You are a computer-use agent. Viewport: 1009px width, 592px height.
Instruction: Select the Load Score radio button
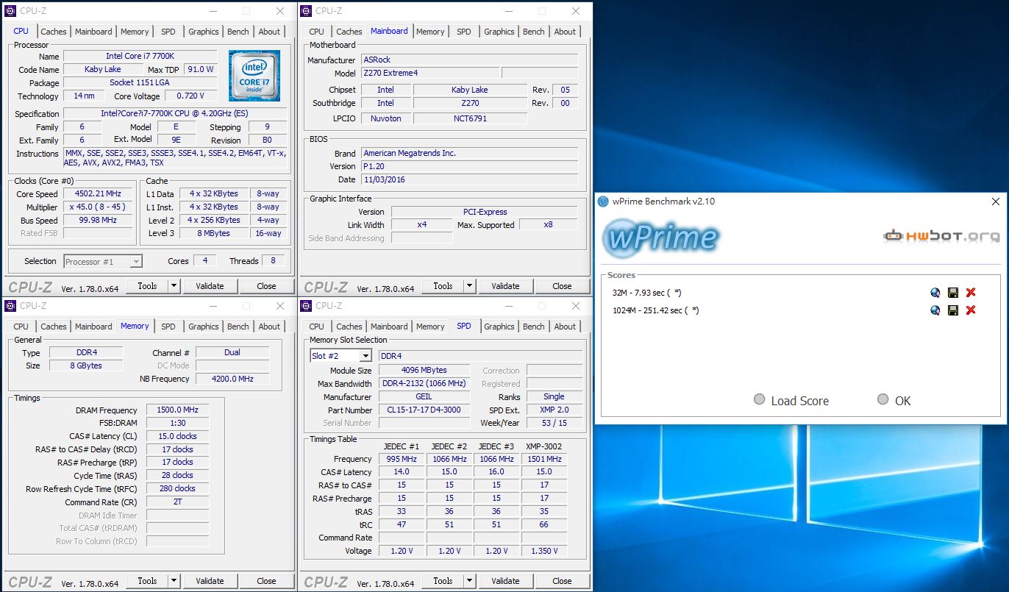[760, 399]
